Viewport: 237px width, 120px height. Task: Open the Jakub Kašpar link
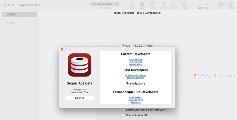[136, 64]
